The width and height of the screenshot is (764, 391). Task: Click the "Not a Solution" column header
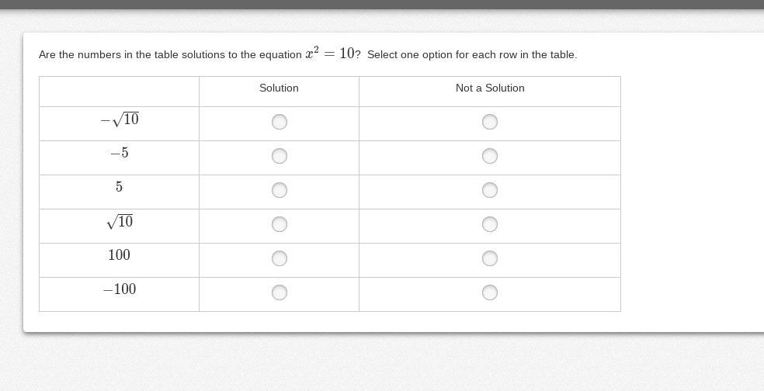click(490, 88)
